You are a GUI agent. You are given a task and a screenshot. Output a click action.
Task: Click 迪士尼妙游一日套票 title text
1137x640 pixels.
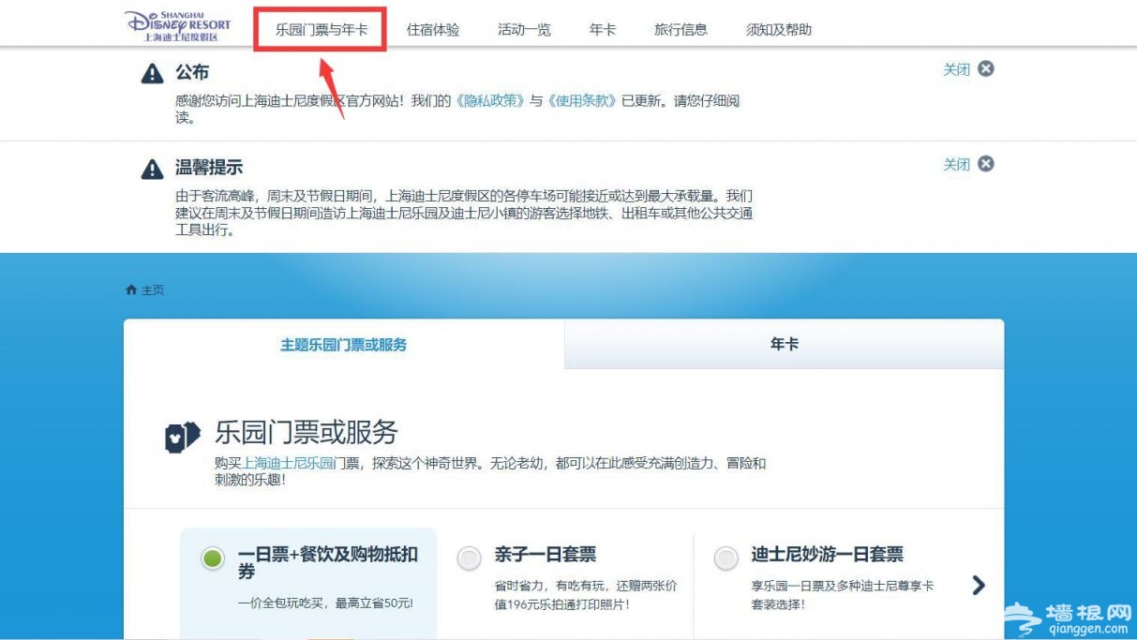coord(828,555)
